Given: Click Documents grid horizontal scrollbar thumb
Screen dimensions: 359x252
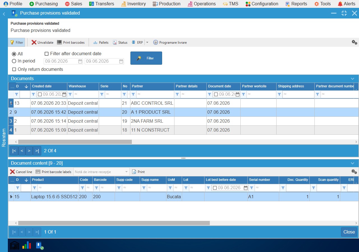Looking at the screenshot, I should [75, 142].
